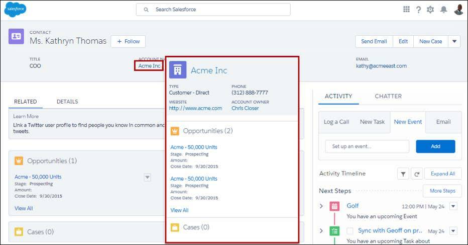Open the user profile avatar
Image resolution: width=468 pixels, height=245 pixels.
[x=458, y=9]
